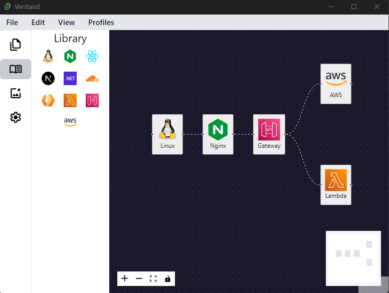Screen dimensions: 389x293
Task: Open the add image panel in sidebar
Action: coord(16,93)
